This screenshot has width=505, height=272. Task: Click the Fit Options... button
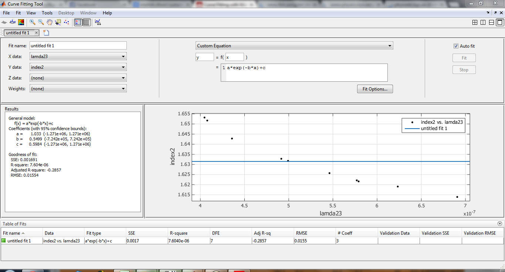click(x=375, y=89)
